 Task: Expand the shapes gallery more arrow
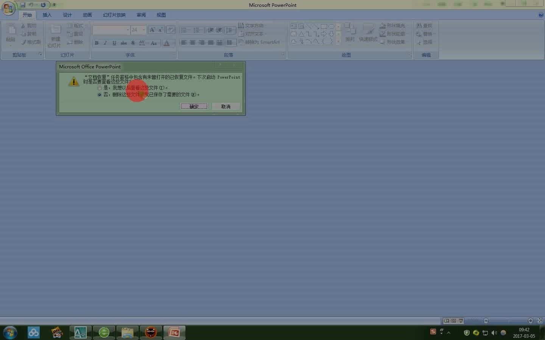click(x=338, y=42)
